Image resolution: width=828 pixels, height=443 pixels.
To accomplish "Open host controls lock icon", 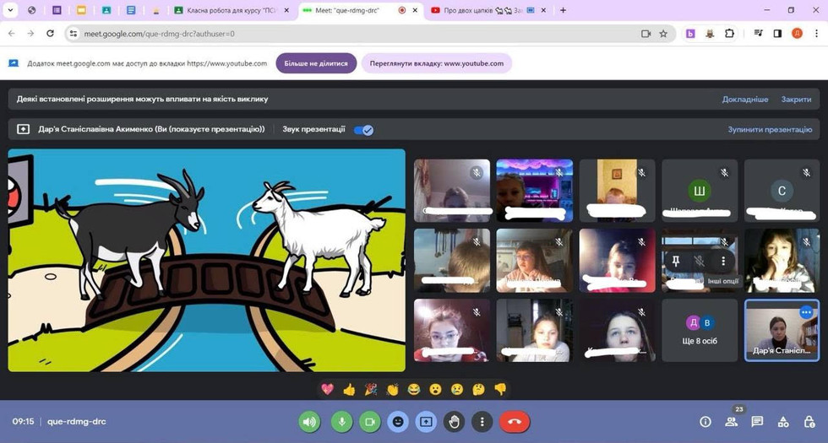I will tap(809, 421).
